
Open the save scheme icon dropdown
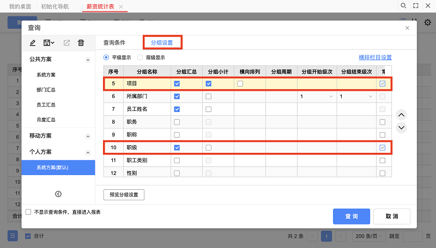pos(49,43)
